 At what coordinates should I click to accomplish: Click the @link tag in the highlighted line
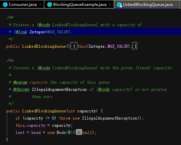(x=21, y=32)
